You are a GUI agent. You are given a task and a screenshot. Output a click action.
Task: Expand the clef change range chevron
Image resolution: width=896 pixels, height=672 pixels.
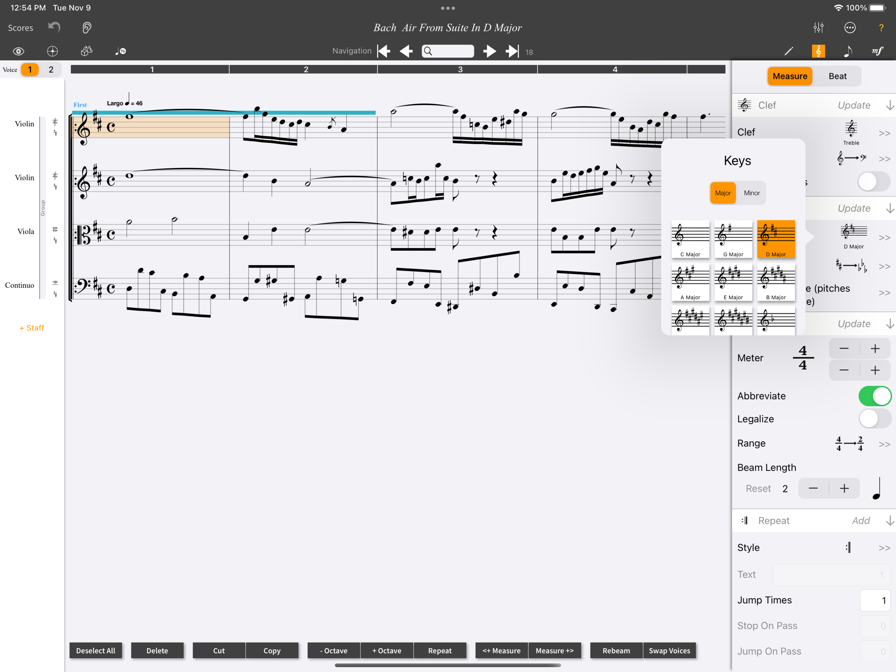coord(884,159)
